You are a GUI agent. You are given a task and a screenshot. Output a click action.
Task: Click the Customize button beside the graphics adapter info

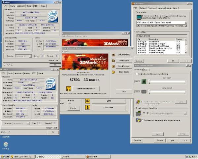186,26
